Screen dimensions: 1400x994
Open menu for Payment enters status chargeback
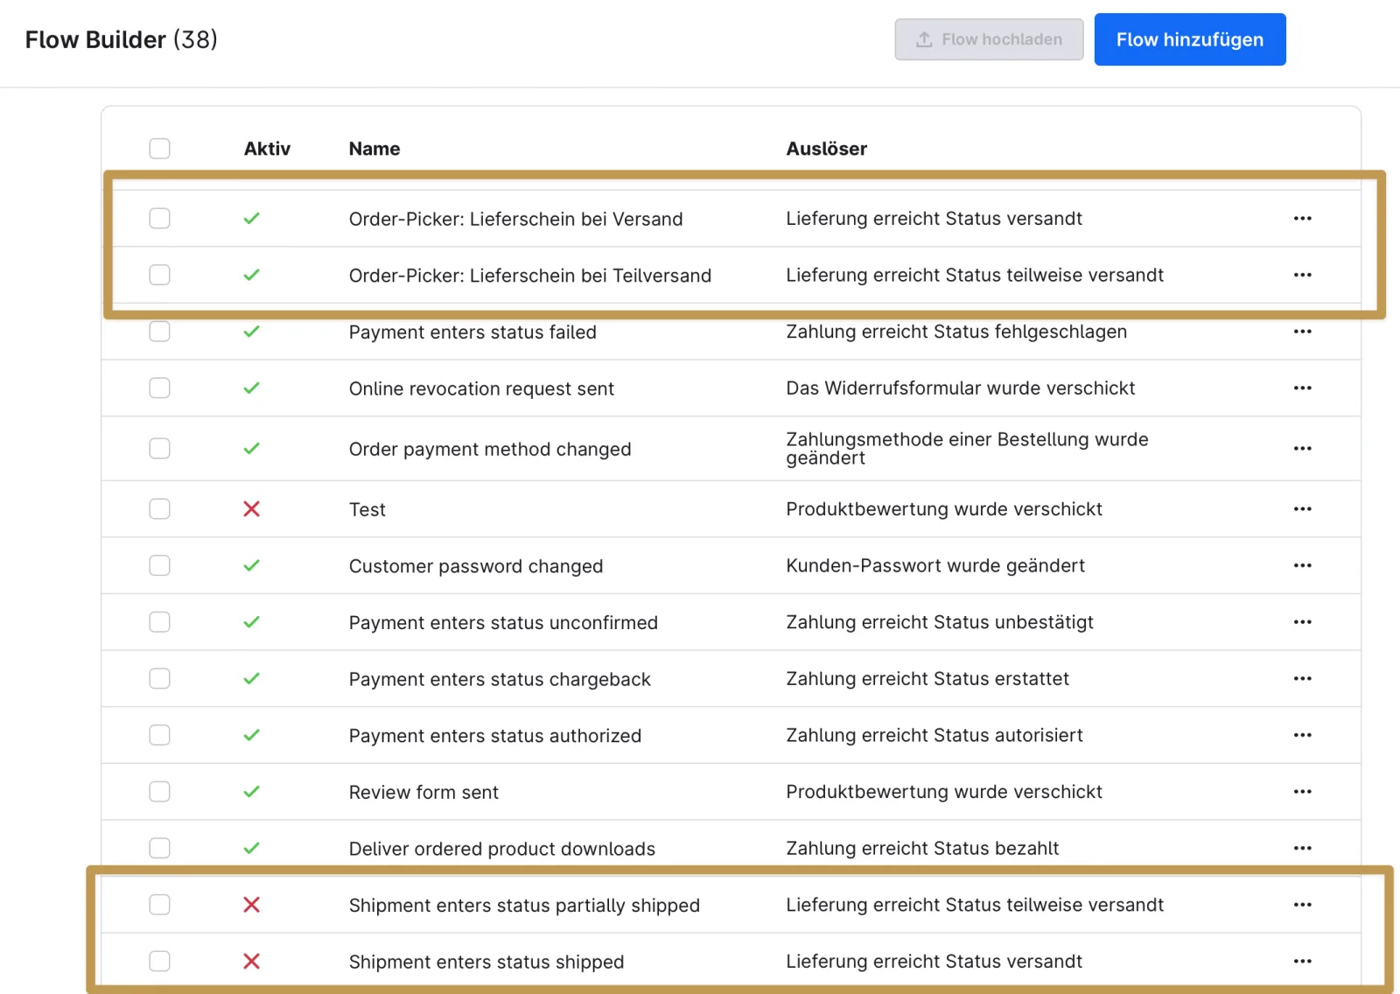coord(1302,679)
